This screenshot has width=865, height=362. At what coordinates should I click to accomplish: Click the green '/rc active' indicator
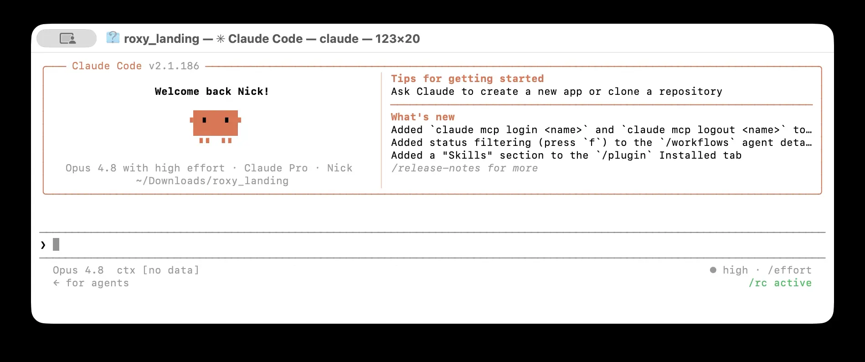[780, 283]
